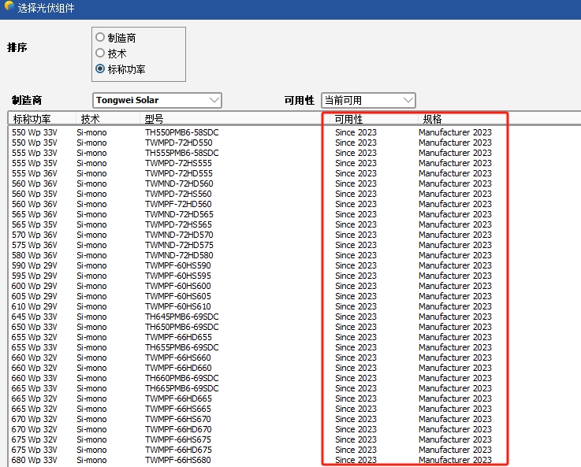This screenshot has height=467, width=581.
Task: Click the 规格 column header
Action: (x=433, y=119)
